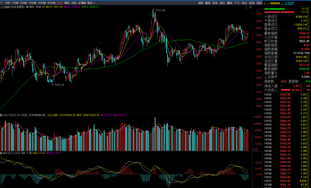Open the 多周期 multi-period dropdown
This screenshot has width=311, height=188.
[82, 2]
